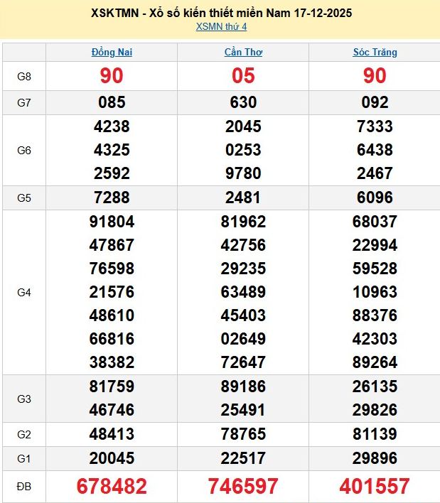Click the special prize number 678482

click(112, 486)
